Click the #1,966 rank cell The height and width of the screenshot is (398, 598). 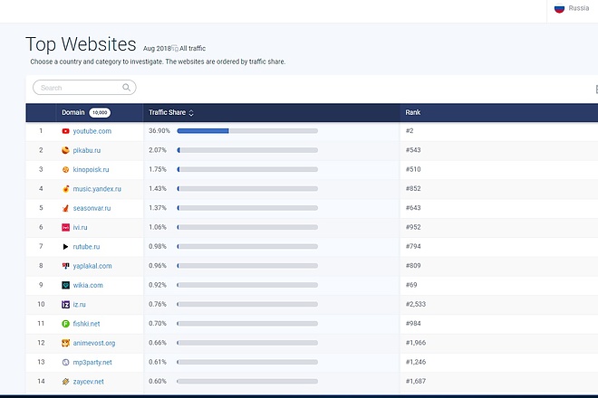416,343
